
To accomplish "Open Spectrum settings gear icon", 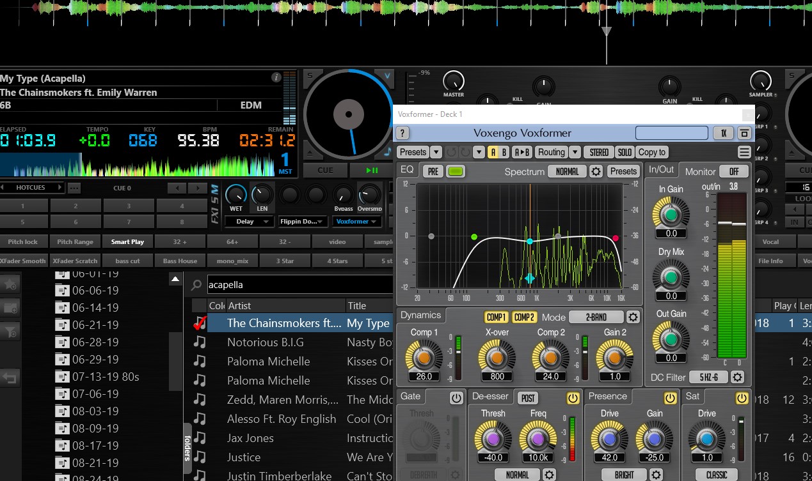I will [x=596, y=171].
